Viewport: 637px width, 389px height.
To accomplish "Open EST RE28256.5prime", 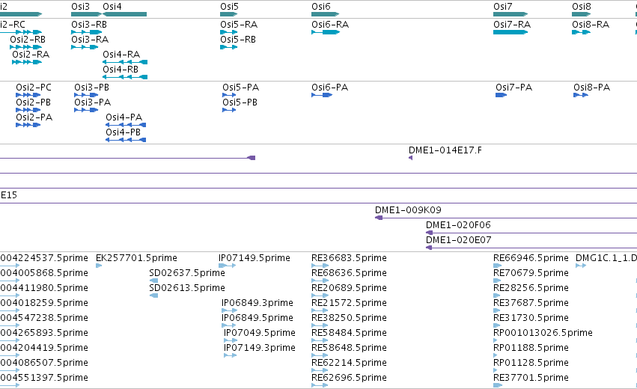I will (531, 288).
